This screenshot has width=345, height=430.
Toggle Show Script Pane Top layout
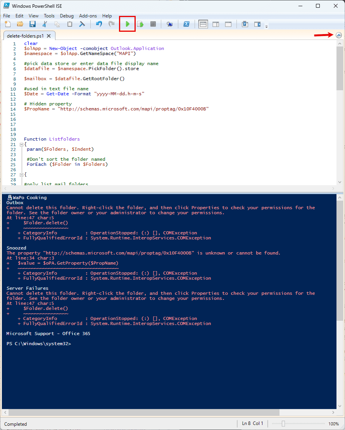pos(203,24)
